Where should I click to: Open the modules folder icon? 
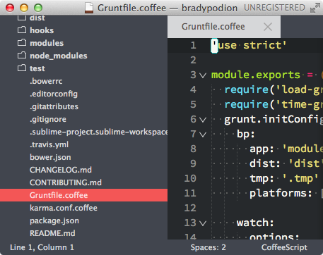point(22,43)
